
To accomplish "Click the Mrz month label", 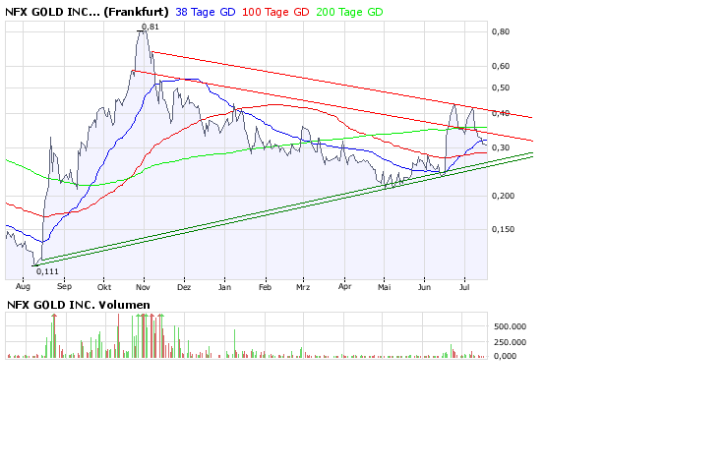I will pos(303,287).
